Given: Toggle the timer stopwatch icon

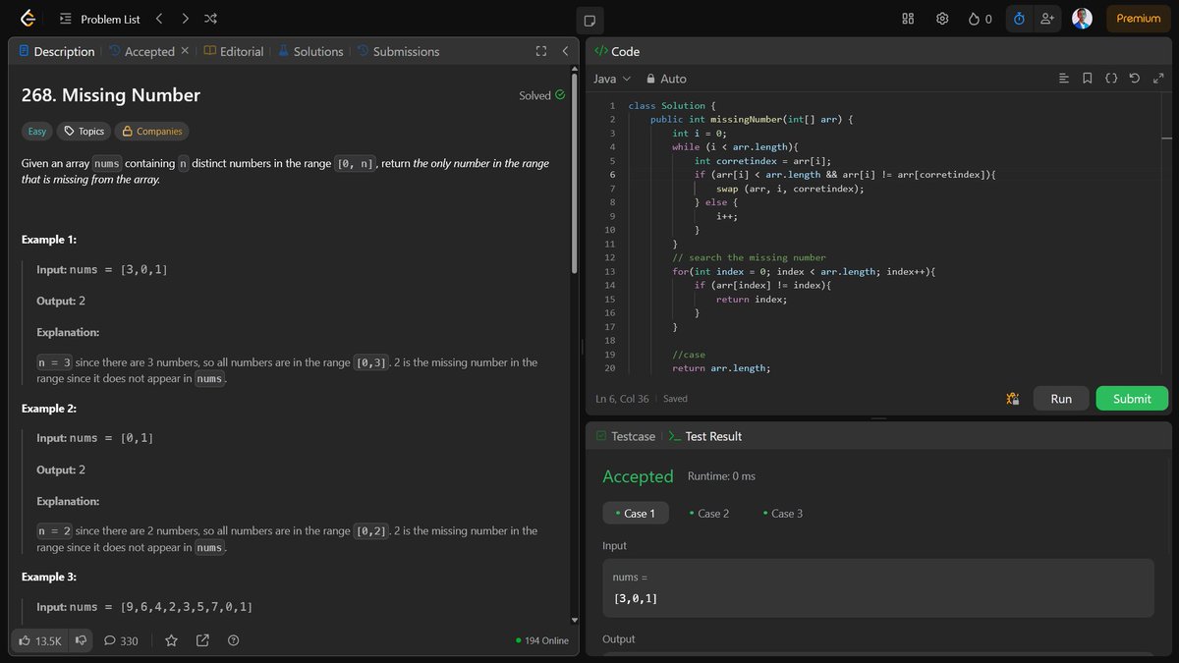Looking at the screenshot, I should click(1019, 19).
